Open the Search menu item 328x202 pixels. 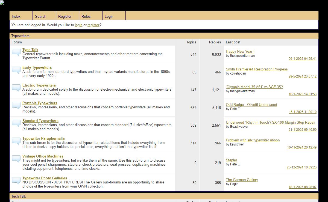pyautogui.click(x=44, y=16)
